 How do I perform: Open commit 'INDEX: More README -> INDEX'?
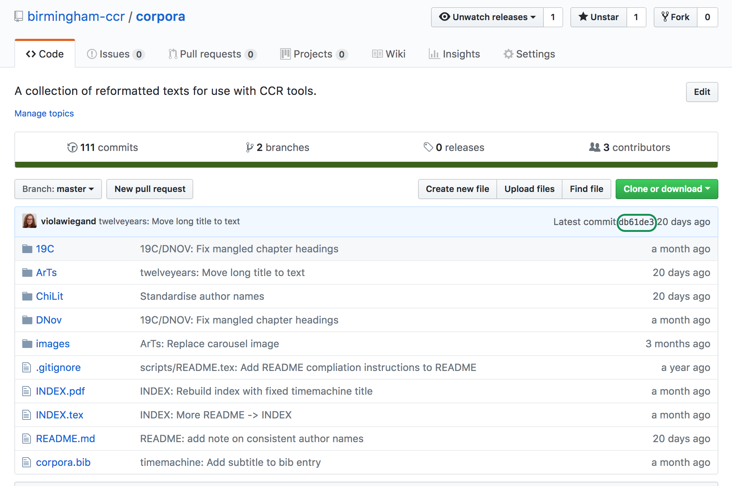pos(216,415)
